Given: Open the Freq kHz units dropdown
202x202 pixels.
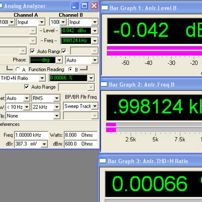Looking at the screenshot, I should 95,40.
